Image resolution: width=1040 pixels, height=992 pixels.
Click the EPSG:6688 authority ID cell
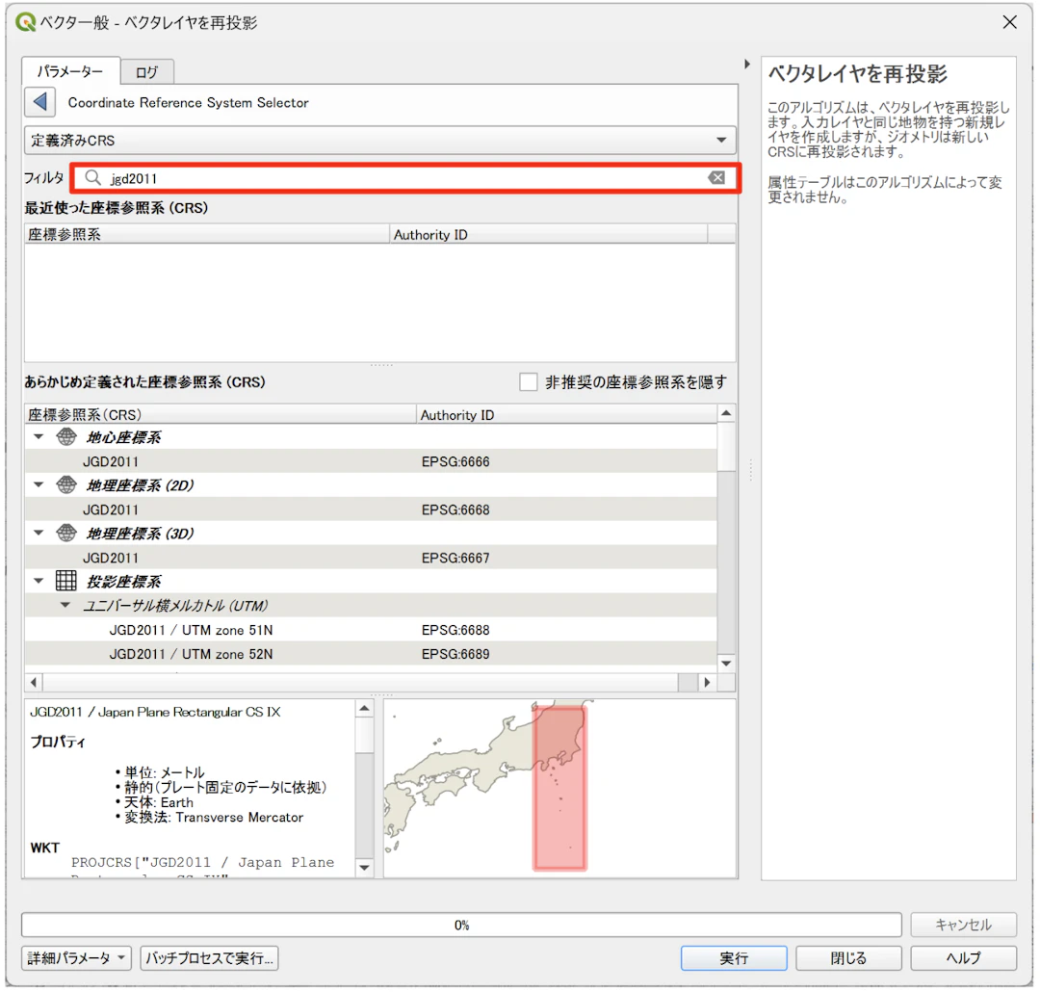point(455,630)
